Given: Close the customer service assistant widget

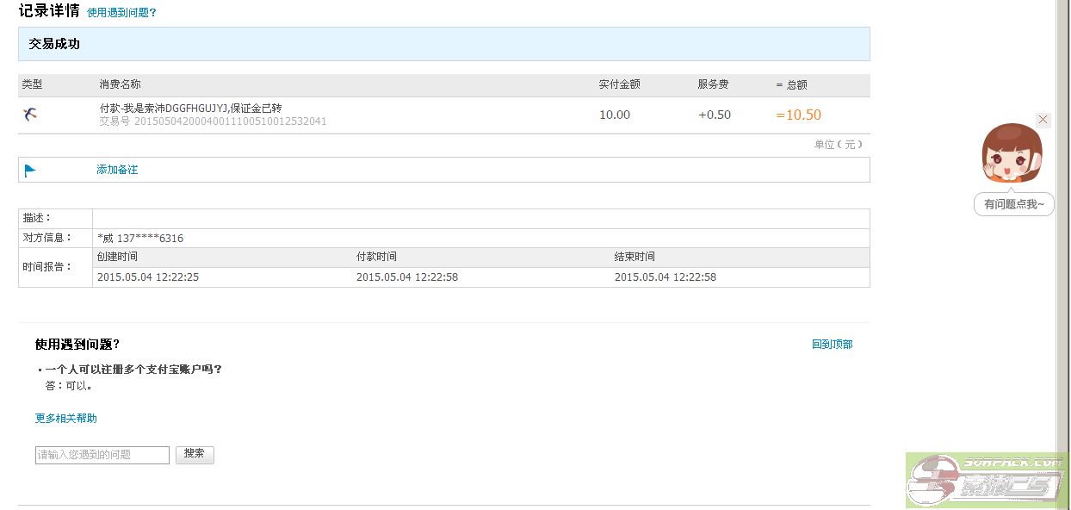Looking at the screenshot, I should tap(1043, 120).
